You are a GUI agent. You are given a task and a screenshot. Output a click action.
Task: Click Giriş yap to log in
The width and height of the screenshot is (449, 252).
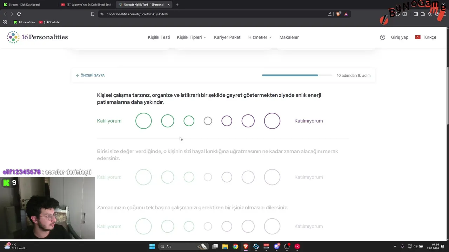point(400,37)
